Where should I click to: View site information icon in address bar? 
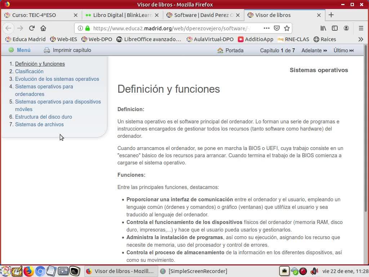click(x=80, y=28)
